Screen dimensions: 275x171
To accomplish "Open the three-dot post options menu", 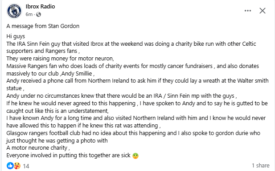I will pyautogui.click(x=248, y=11).
